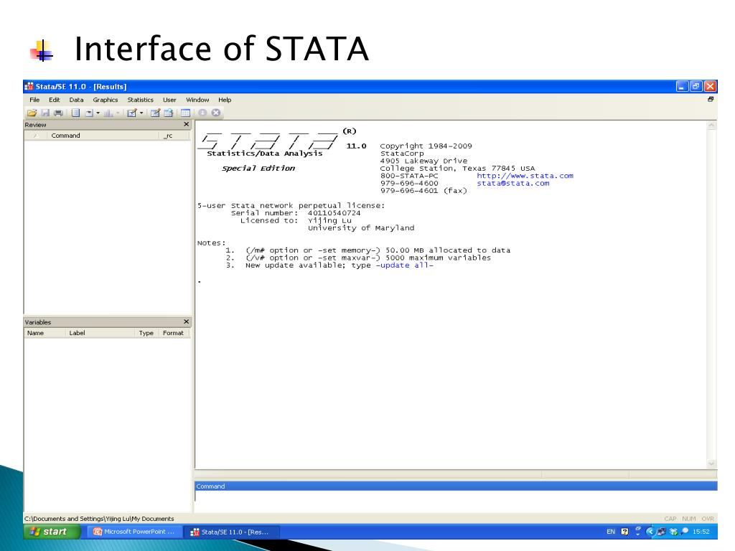Viewport: 735px width, 551px height.
Task: Click the _rc column header
Action: [174, 136]
